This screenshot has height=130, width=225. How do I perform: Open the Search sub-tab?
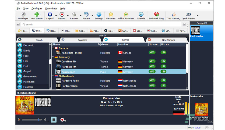pyautogui.click(x=37, y=40)
